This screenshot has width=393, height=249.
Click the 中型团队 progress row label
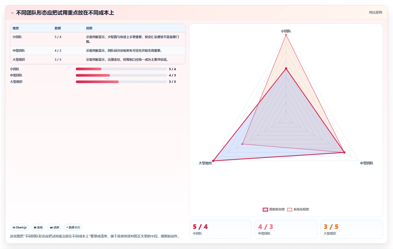pos(16,75)
